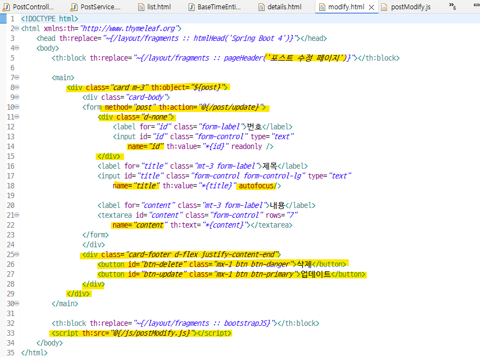
Task: Click the th:text="*{content}" attribute
Action: [209, 225]
